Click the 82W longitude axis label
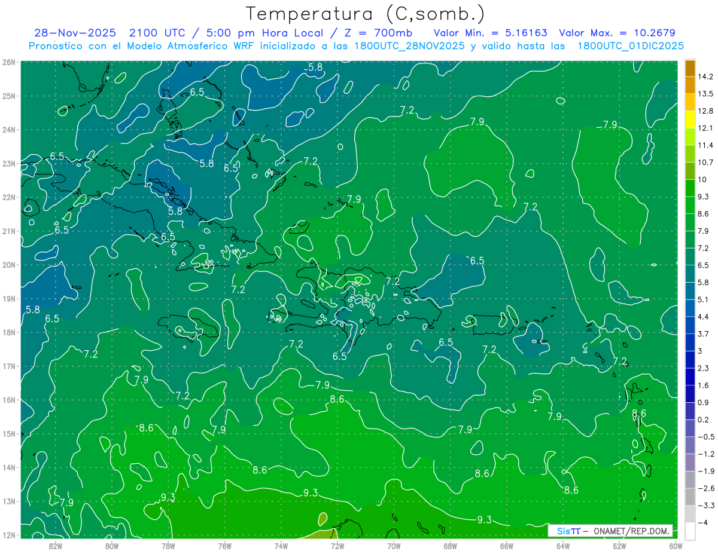This screenshot has width=718, height=554. pos(56,546)
